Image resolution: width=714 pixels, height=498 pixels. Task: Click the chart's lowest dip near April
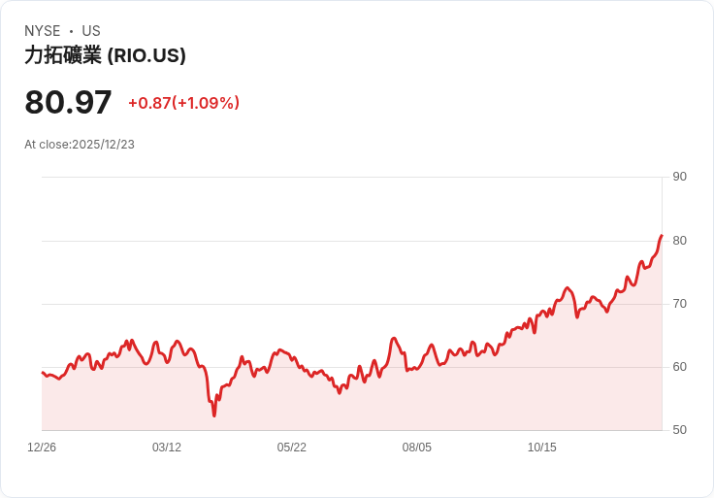[214, 415]
